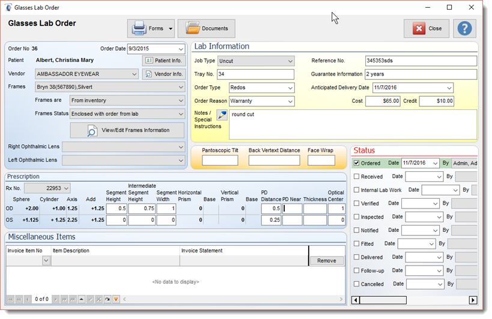Click the Tray No. field
Screen dimensions: 492x319
(x=256, y=74)
